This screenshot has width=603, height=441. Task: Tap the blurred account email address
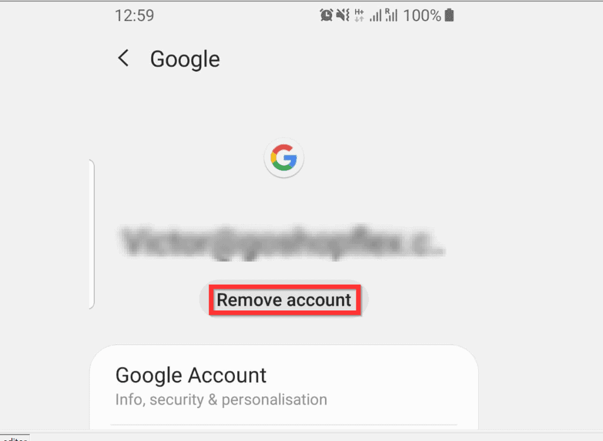pos(282,242)
